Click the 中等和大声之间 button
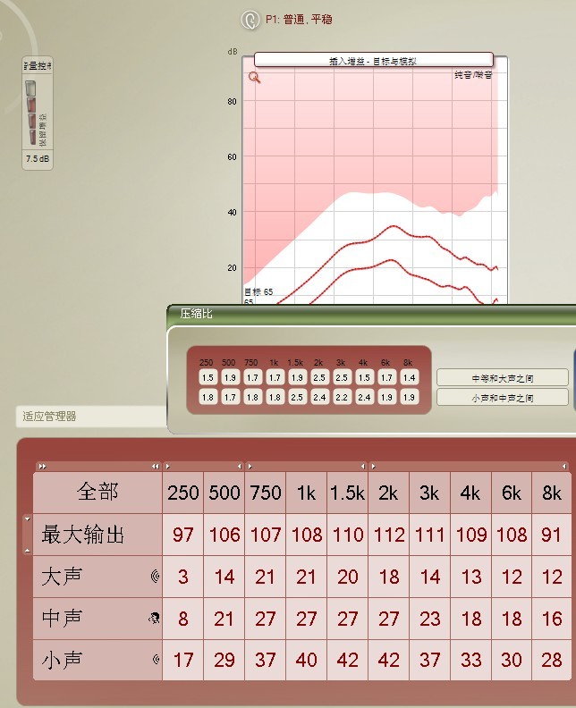This screenshot has height=708, width=576. coord(503,378)
